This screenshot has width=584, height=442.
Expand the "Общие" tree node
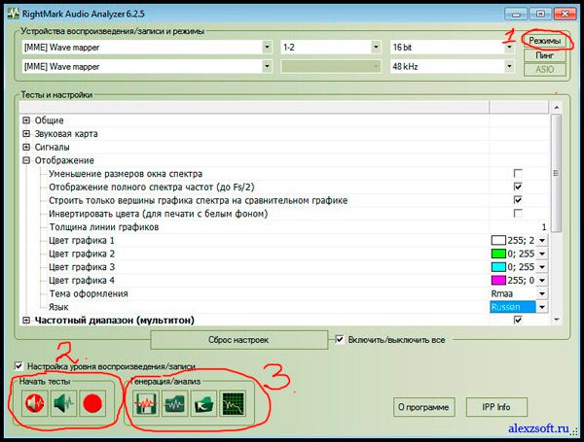[26, 120]
